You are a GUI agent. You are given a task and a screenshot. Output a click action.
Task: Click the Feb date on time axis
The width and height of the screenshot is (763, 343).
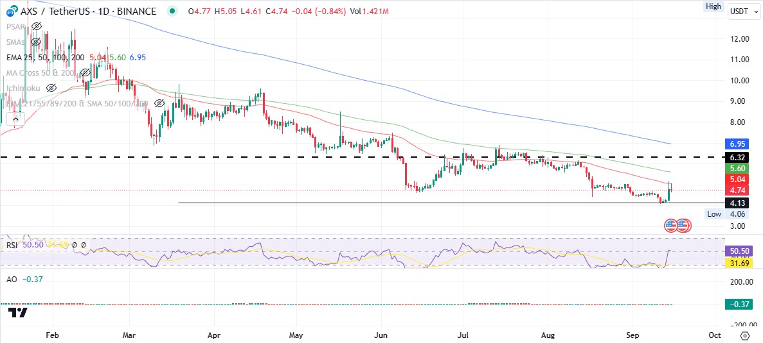pyautogui.click(x=52, y=335)
